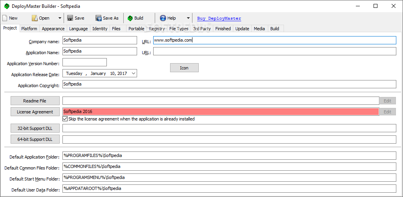Go to the 3rd Party tab

tap(202, 29)
